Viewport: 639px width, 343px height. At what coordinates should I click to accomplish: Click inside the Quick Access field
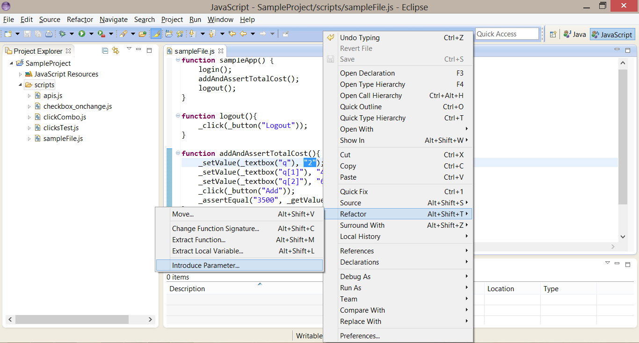(x=506, y=34)
